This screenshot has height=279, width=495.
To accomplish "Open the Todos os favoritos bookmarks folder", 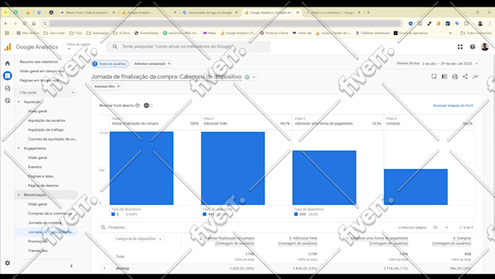I will coord(476,33).
